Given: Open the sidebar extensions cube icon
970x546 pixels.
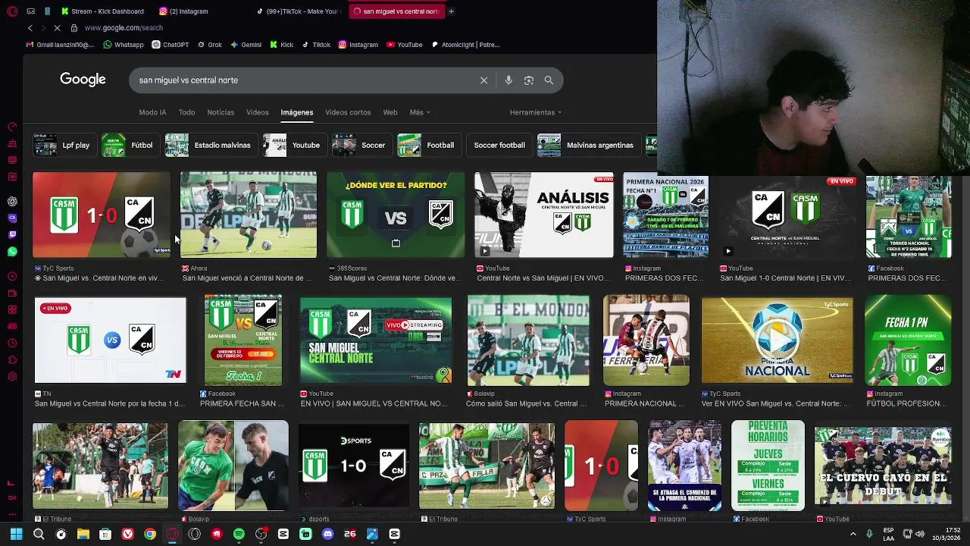Looking at the screenshot, I should click(x=12, y=359).
